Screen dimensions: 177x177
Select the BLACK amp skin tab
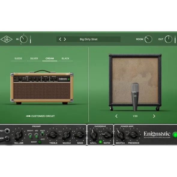pos(65,58)
